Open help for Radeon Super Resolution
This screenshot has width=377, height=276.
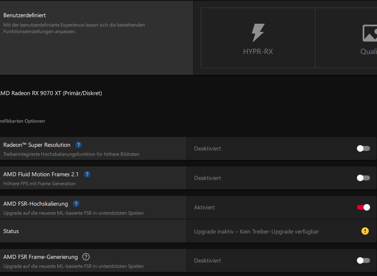pos(78,145)
